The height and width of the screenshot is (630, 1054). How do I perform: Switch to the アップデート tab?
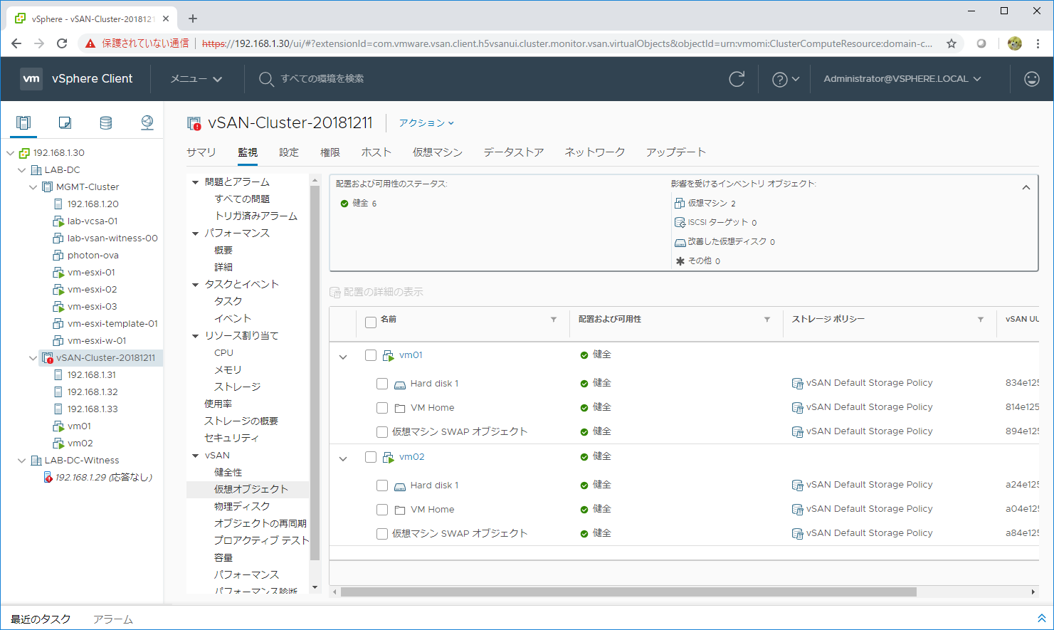[x=676, y=152]
